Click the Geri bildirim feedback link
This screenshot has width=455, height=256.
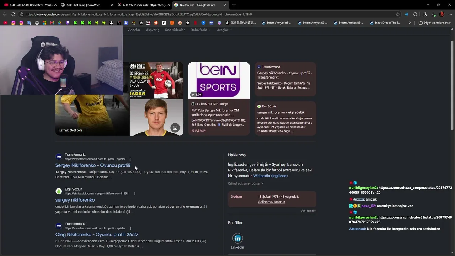pos(309,211)
